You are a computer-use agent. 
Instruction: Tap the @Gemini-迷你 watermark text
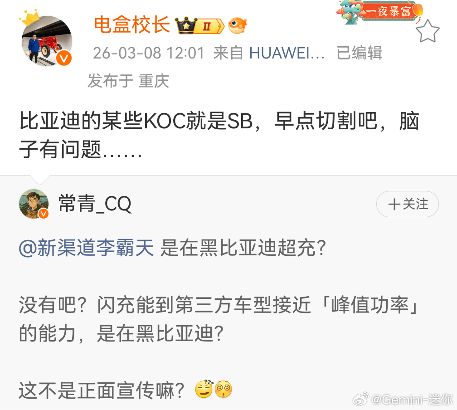point(412,399)
